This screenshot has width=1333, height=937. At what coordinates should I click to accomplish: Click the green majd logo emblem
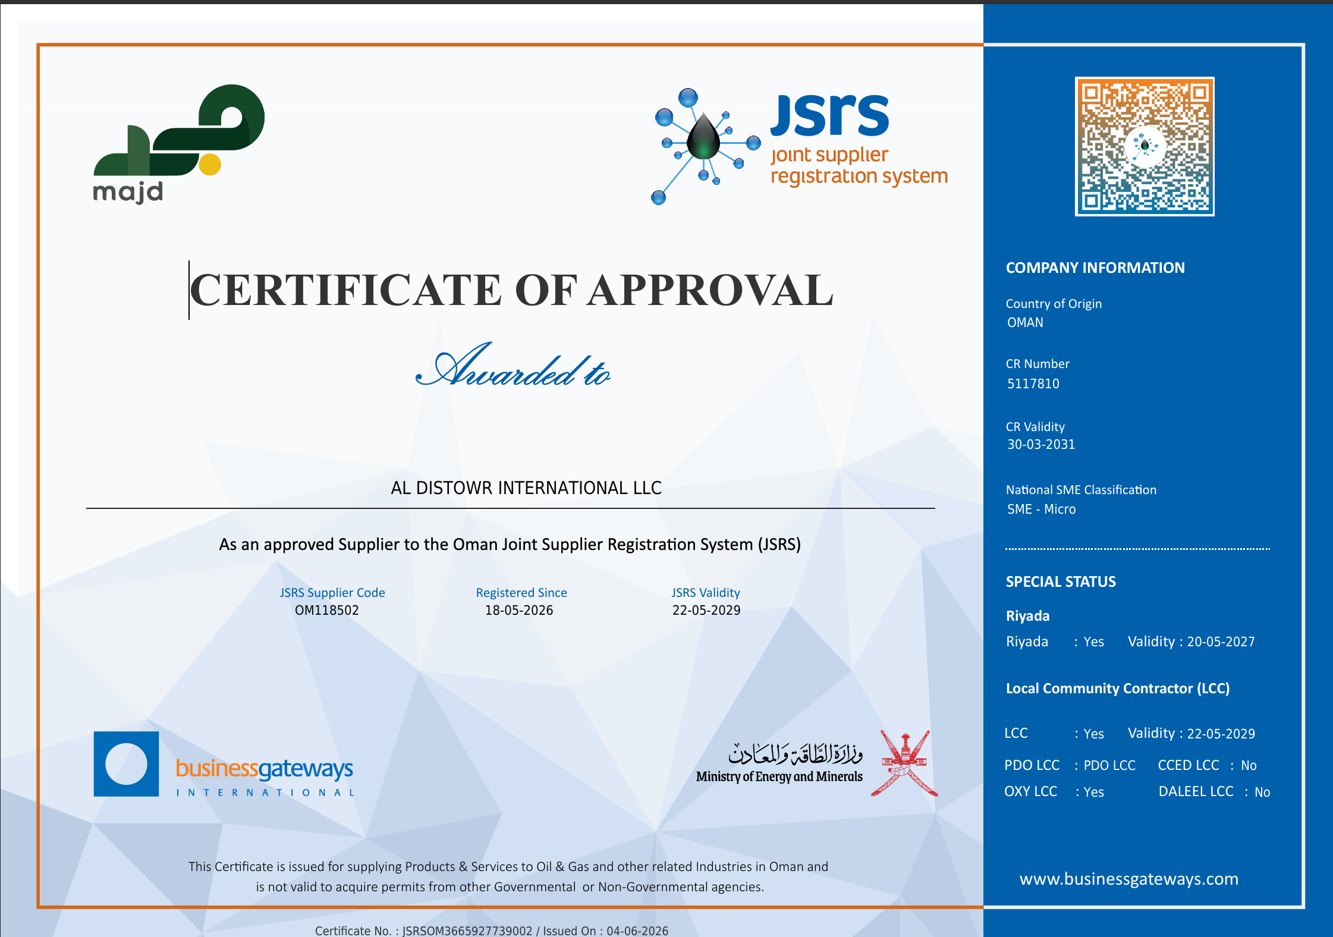(179, 130)
